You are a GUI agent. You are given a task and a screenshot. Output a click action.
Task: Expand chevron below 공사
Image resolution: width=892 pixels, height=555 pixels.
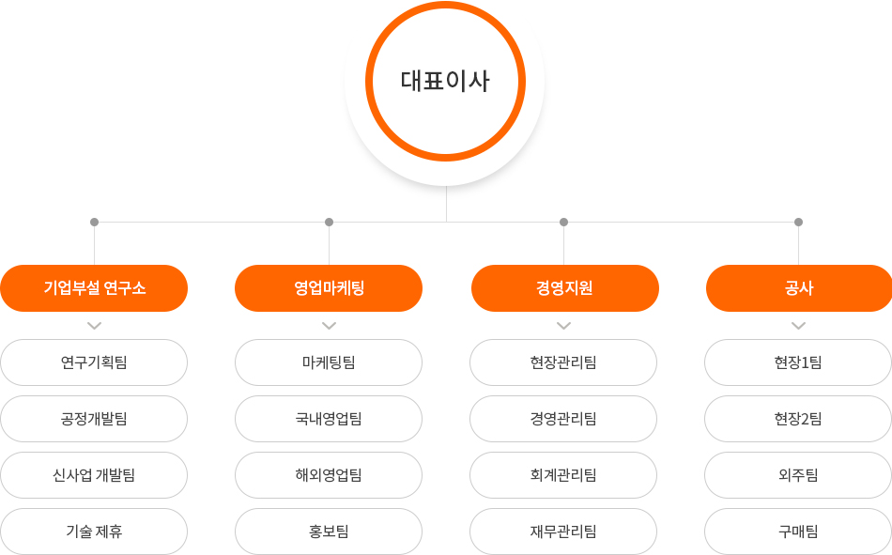799,326
